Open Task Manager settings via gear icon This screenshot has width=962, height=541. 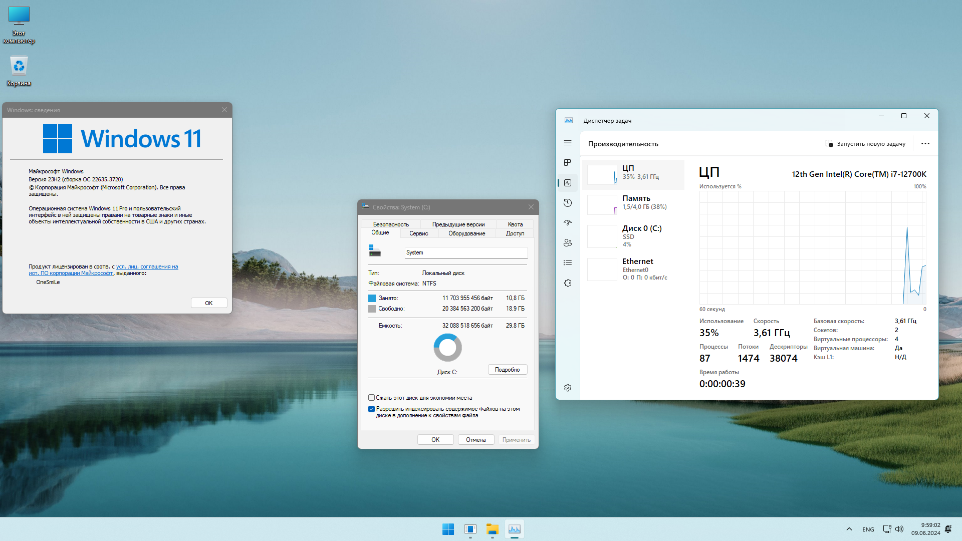tap(568, 387)
